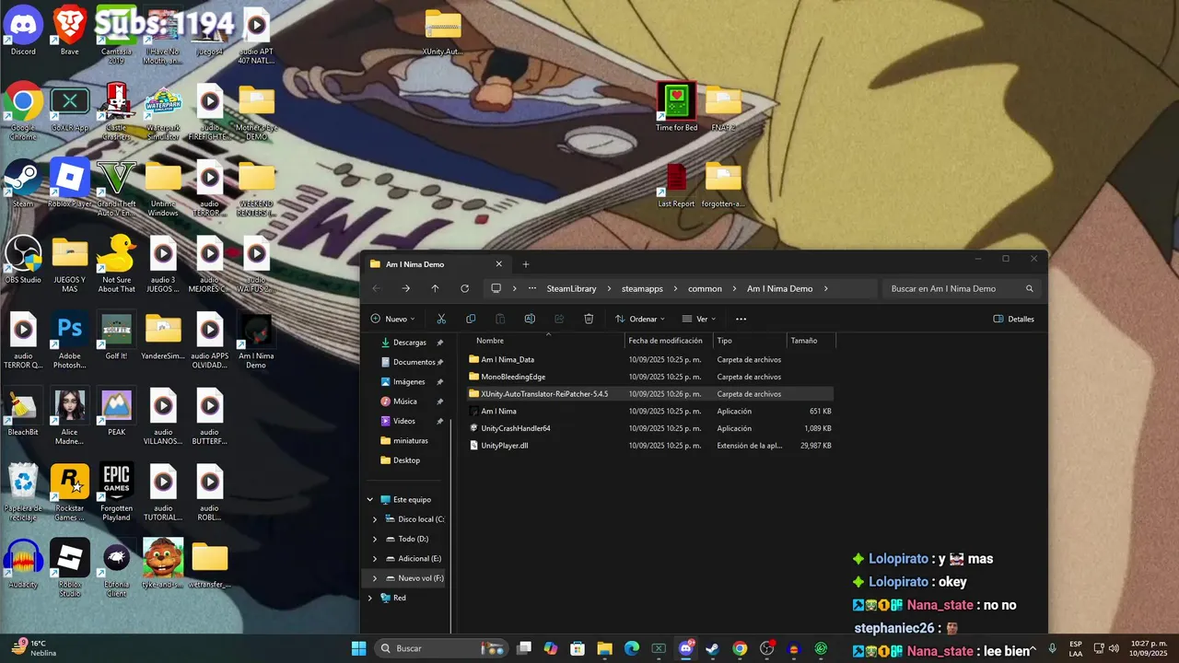Click the Buscar en Am I Nima Demo field
This screenshot has width=1179, height=663.
[962, 288]
